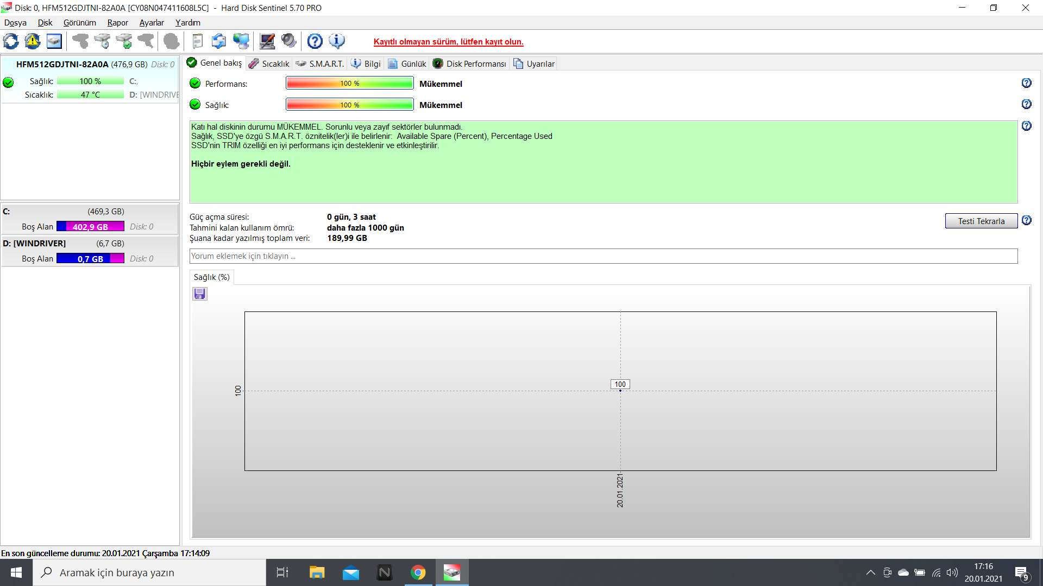Screen dimensions: 1043x586
Task: Click the disk with clock test icon
Action: point(102,41)
